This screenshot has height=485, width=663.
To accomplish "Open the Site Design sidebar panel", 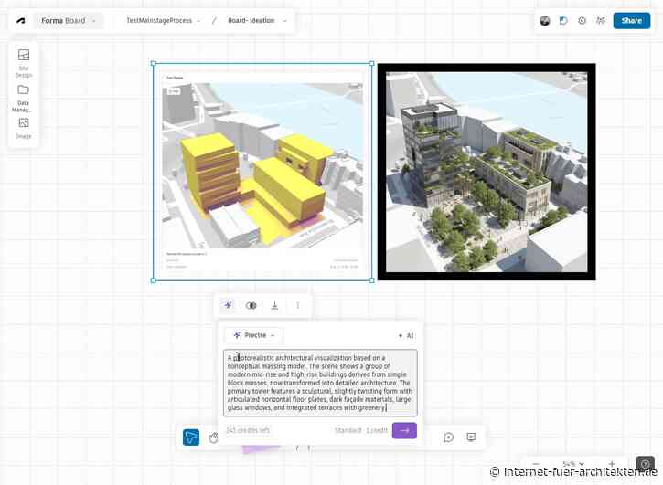I will coord(24,62).
